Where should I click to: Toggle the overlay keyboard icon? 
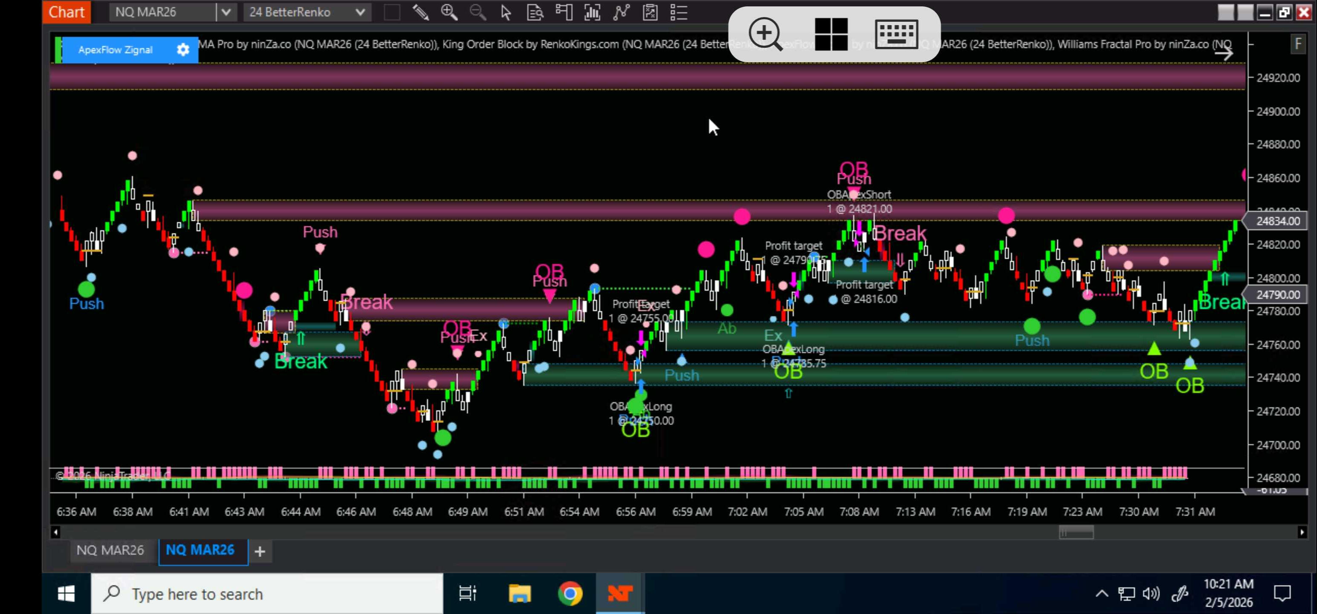click(897, 34)
